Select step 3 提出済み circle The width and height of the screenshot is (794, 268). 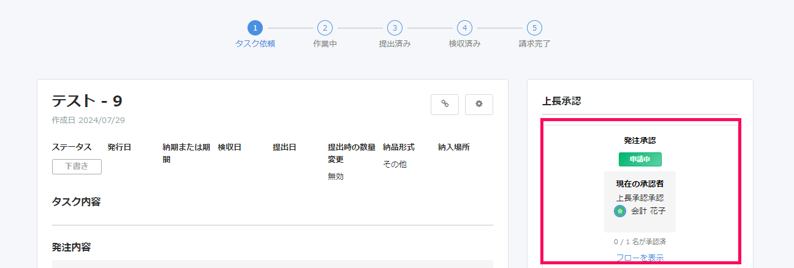(395, 28)
